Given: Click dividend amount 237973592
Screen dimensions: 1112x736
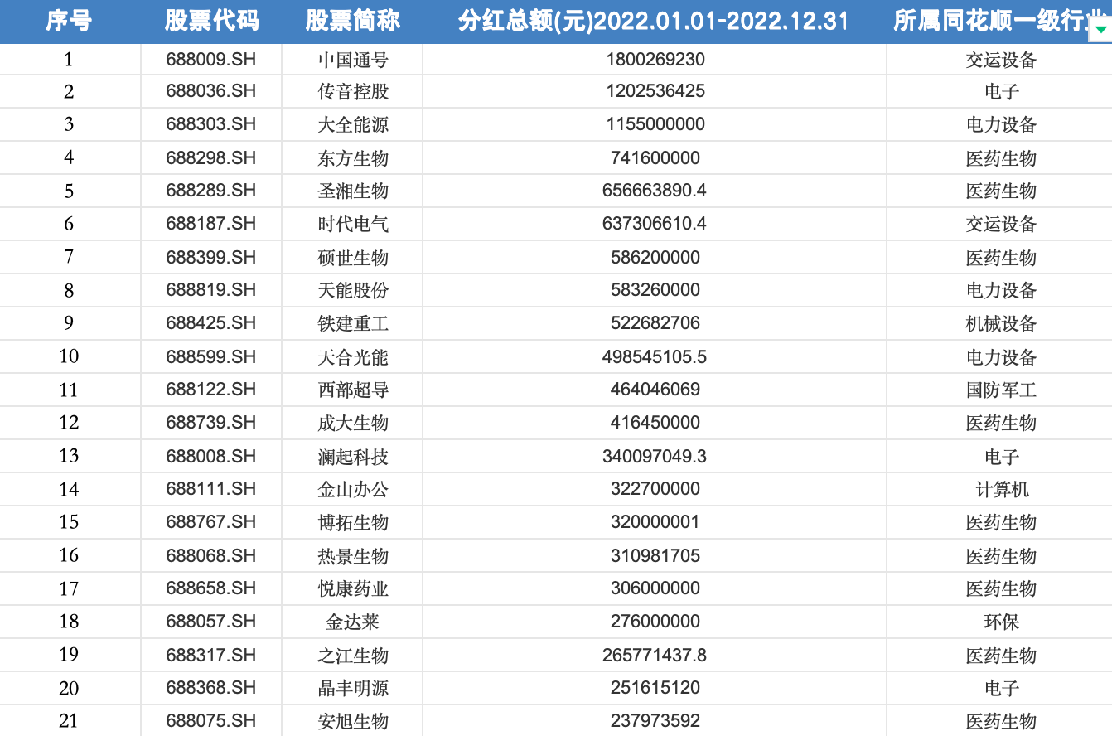Looking at the screenshot, I should click(x=655, y=721).
